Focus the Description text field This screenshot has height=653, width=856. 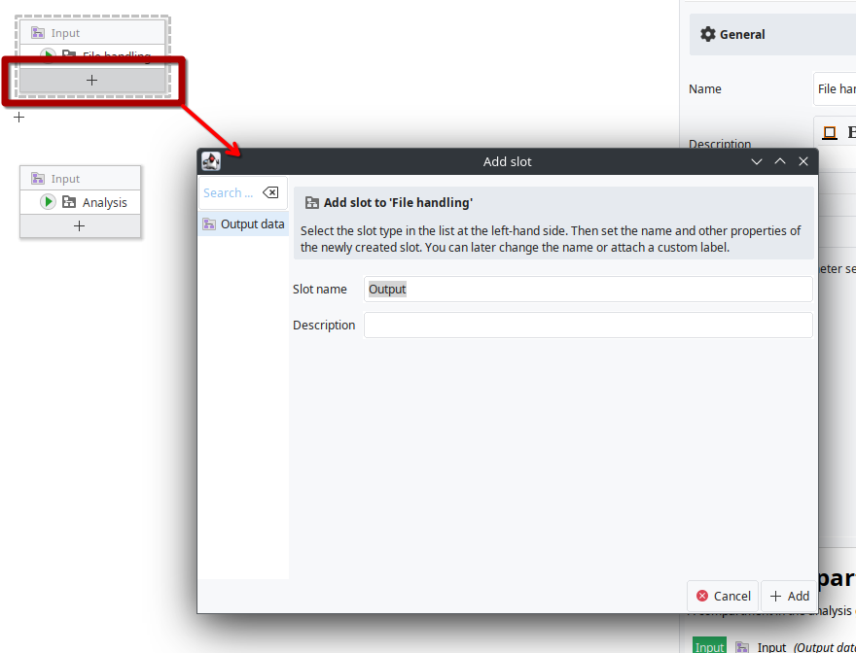588,326
